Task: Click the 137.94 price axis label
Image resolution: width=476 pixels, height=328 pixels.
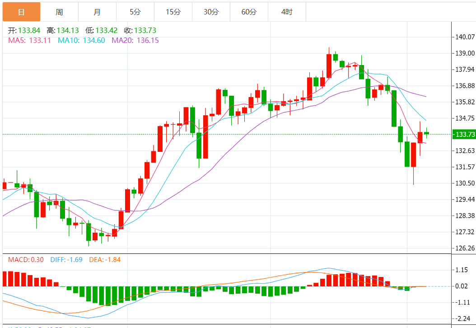Action: [465, 70]
